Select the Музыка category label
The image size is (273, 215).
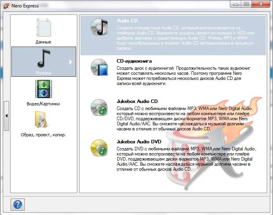[x=44, y=73]
